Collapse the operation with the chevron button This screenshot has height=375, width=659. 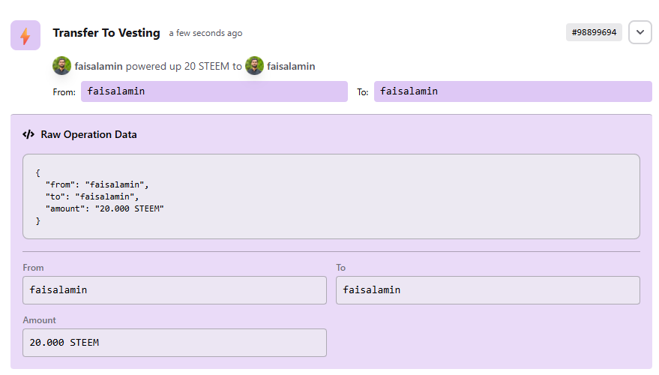point(640,32)
